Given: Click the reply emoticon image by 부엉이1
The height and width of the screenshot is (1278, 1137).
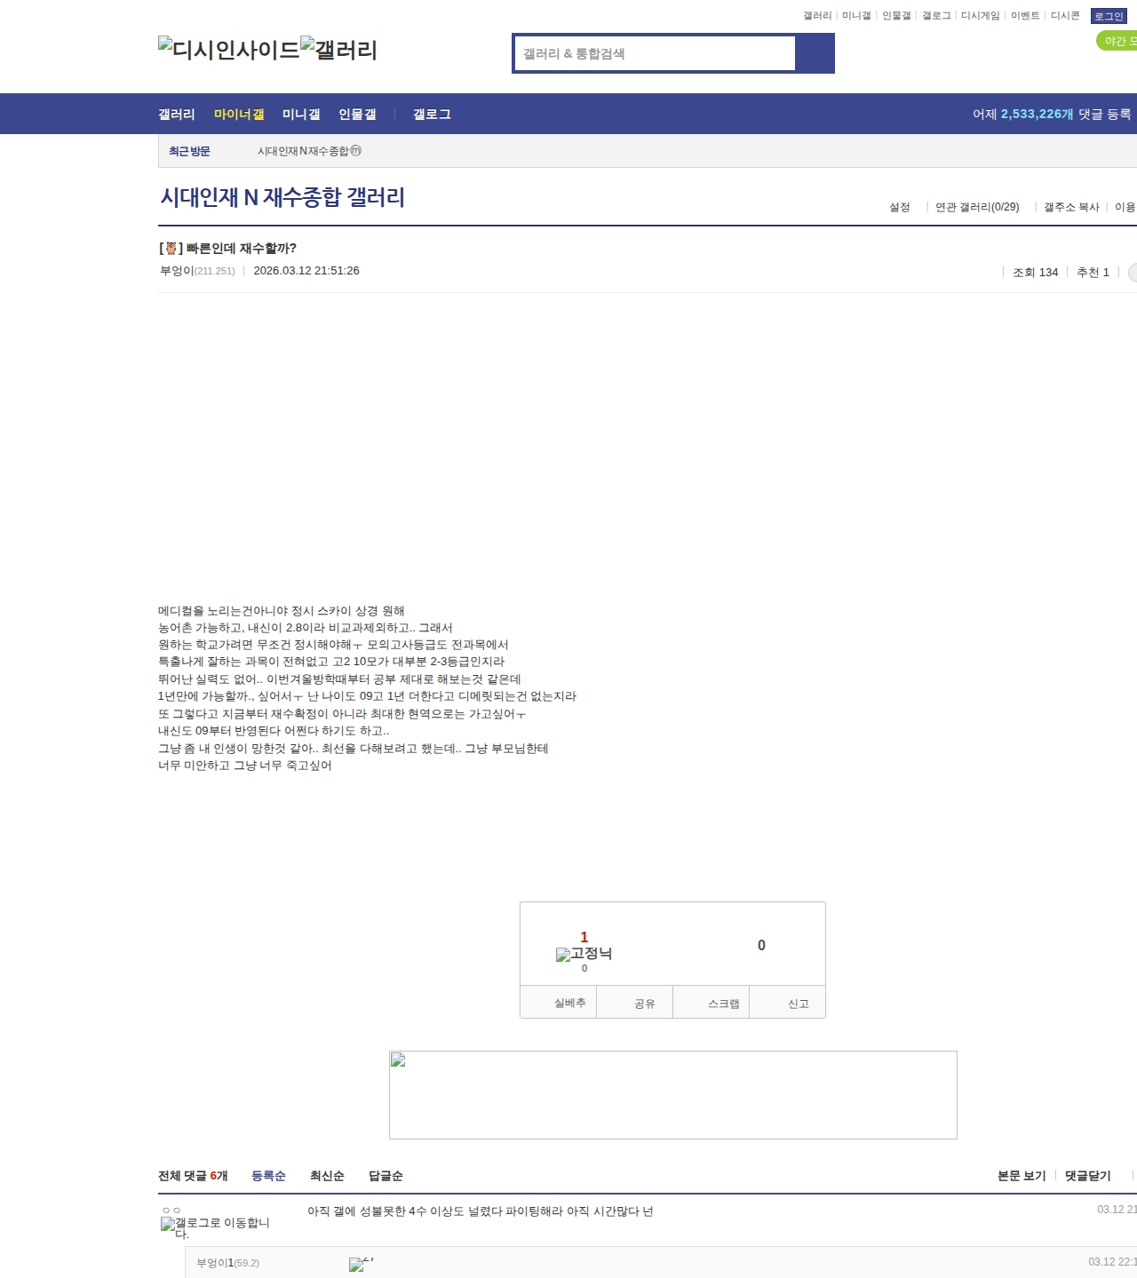Looking at the screenshot, I should tap(361, 1264).
